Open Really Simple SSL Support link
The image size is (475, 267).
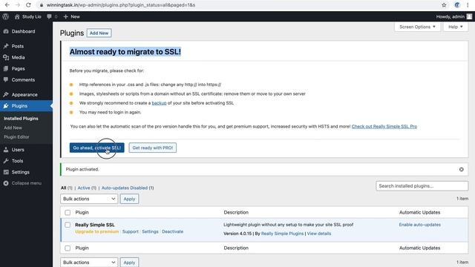point(131,231)
